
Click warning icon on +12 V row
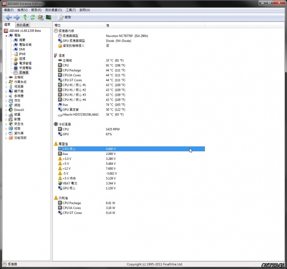click(x=60, y=168)
